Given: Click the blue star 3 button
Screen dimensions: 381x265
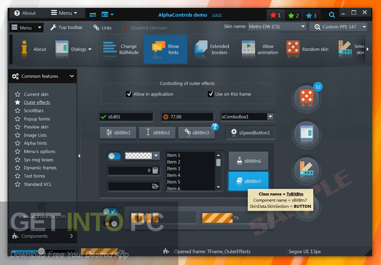Looking at the screenshot, I should click(x=311, y=15).
